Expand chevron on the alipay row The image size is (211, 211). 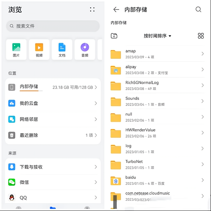click(203, 69)
